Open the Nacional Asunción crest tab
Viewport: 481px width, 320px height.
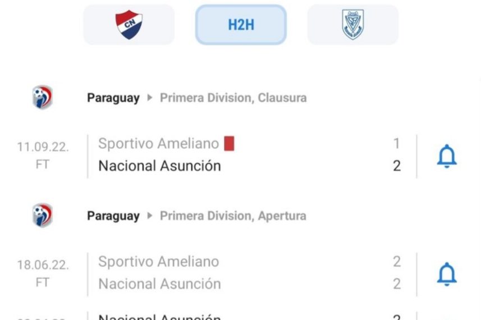pyautogui.click(x=129, y=25)
